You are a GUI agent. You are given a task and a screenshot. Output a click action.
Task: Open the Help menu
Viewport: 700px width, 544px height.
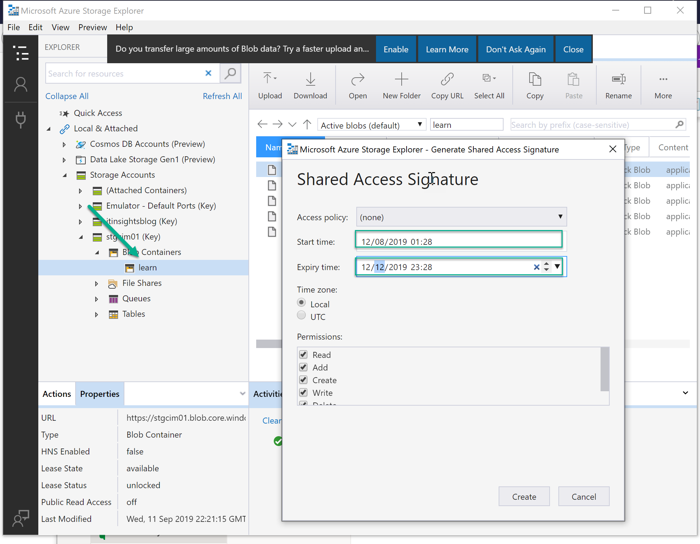click(124, 27)
